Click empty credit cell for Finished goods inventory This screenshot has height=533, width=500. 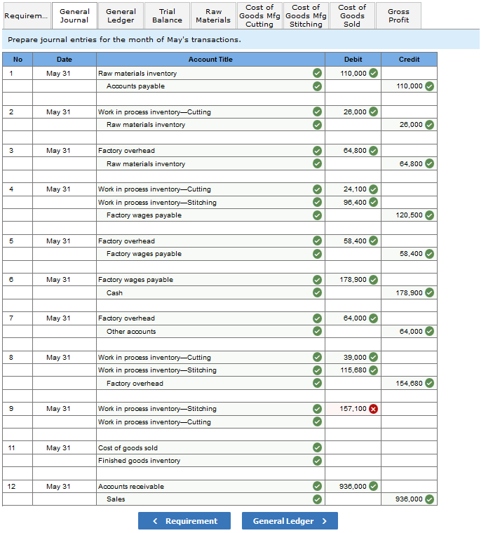click(409, 461)
